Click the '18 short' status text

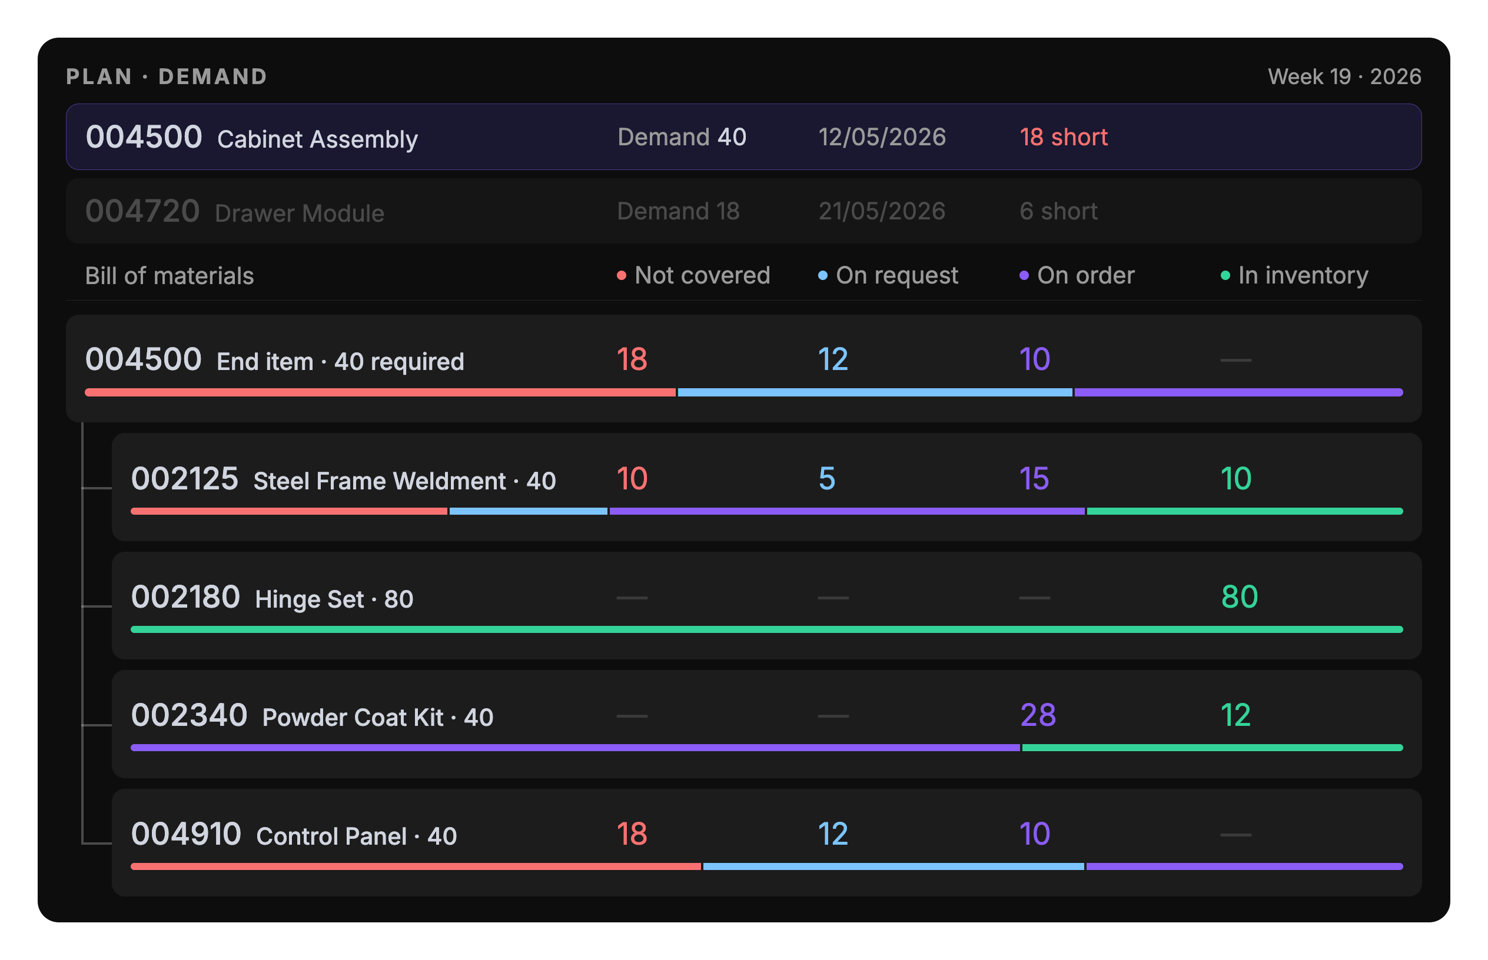[1063, 136]
